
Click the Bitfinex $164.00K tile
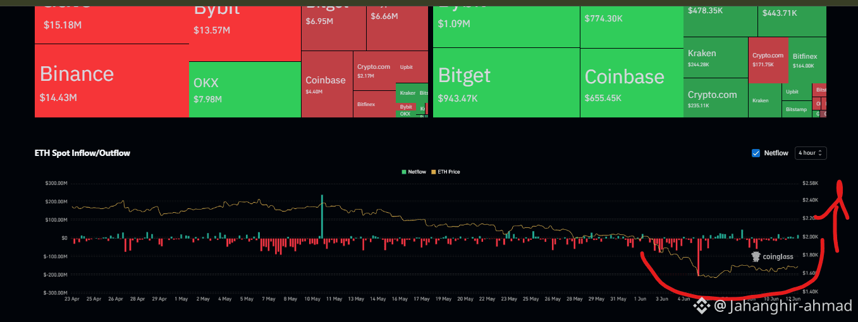click(x=807, y=59)
